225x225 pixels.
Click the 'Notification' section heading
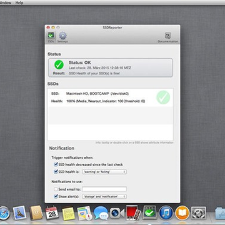coord(62,148)
